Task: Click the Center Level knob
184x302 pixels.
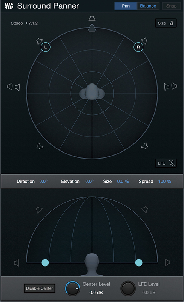Action: (x=72, y=288)
